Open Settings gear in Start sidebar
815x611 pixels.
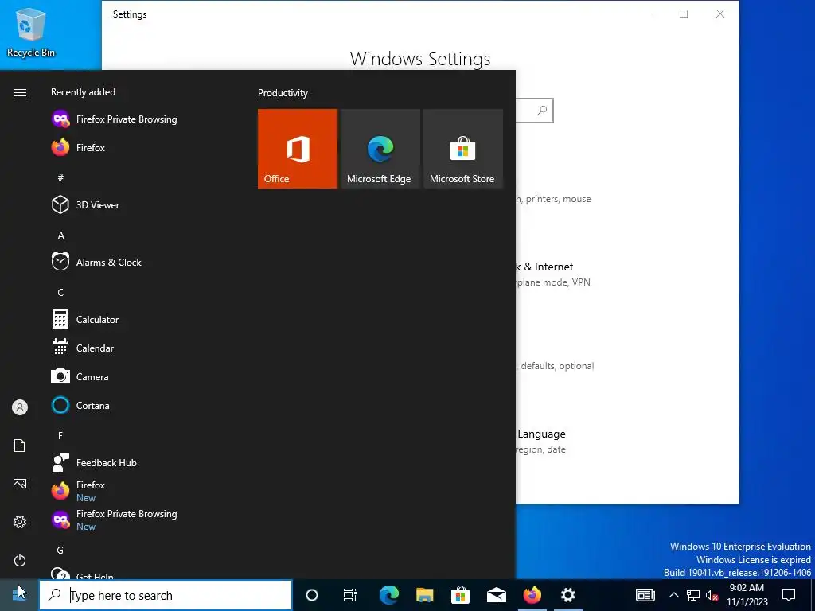point(20,522)
